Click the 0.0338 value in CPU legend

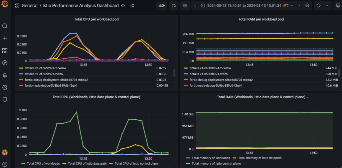(x=161, y=74)
